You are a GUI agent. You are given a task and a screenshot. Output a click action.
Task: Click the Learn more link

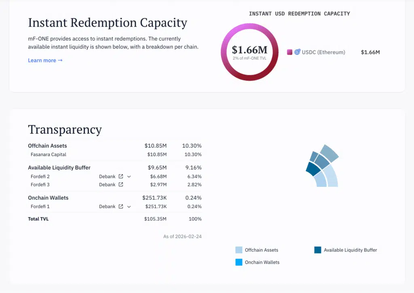coord(42,60)
